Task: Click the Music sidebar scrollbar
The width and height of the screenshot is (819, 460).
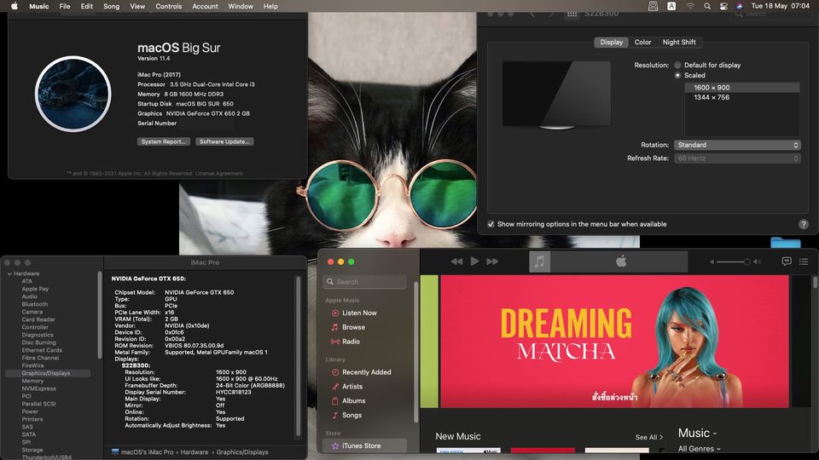Action: (x=415, y=352)
